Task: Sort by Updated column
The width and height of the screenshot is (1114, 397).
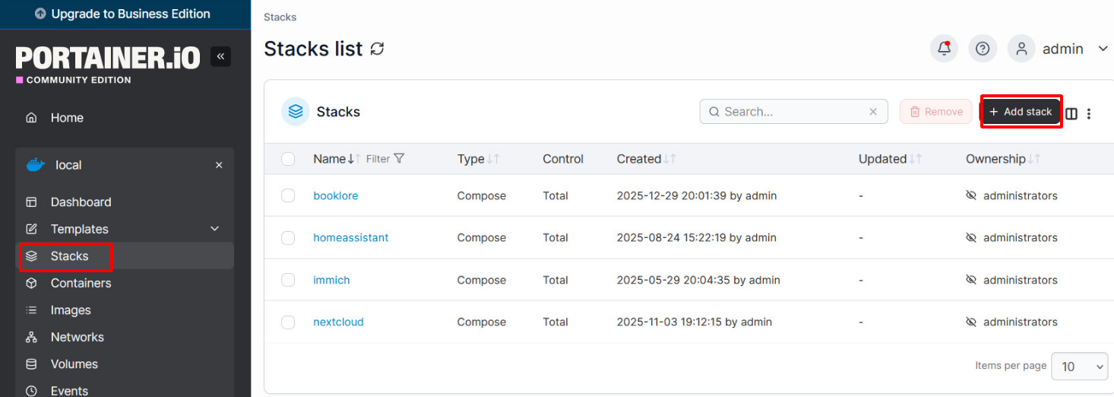Action: coord(891,159)
